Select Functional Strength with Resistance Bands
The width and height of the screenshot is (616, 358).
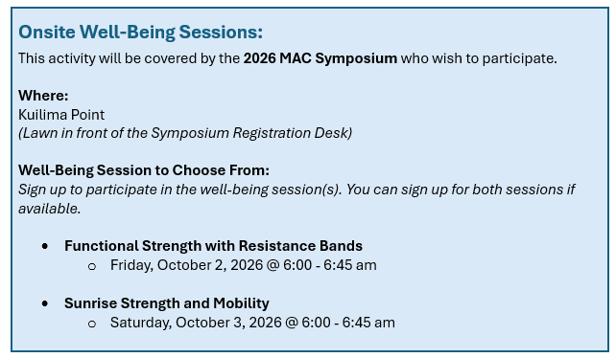(213, 246)
